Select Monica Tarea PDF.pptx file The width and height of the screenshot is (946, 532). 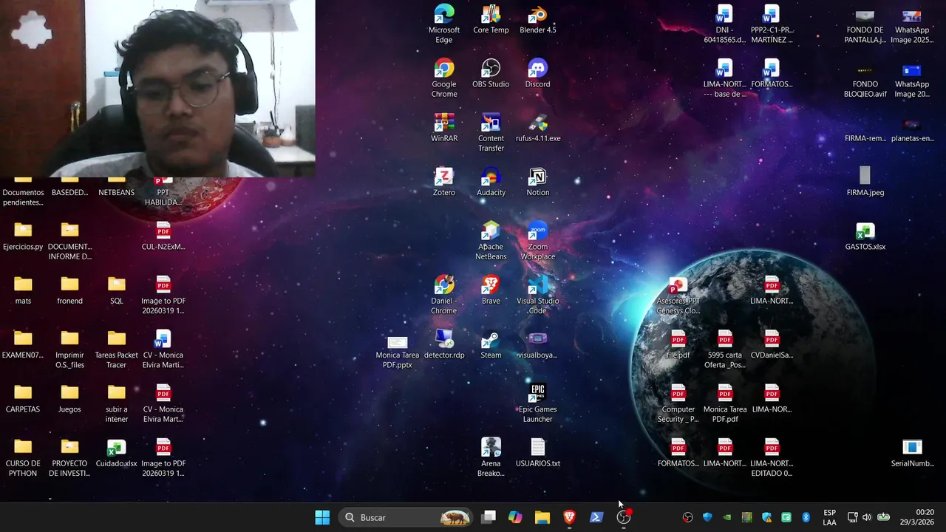pos(398,351)
